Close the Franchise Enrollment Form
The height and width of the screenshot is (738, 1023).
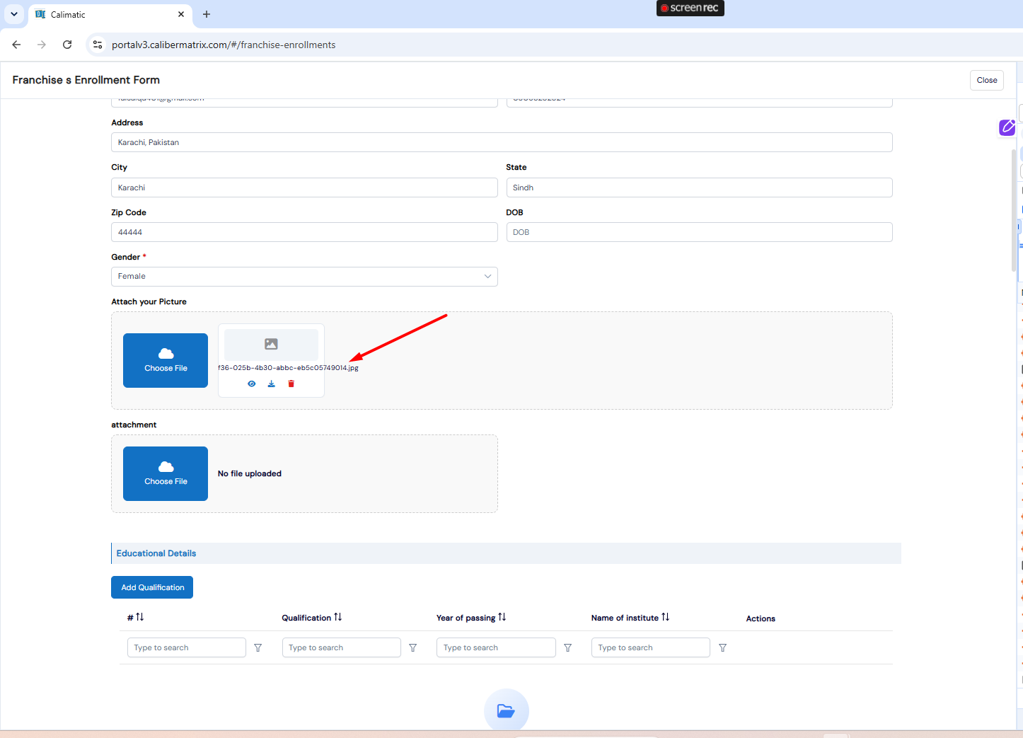tap(987, 80)
